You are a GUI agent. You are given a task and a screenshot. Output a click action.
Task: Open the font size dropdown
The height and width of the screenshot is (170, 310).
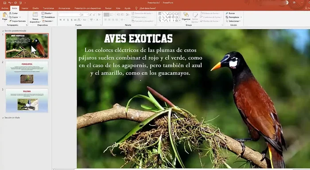click(x=87, y=15)
